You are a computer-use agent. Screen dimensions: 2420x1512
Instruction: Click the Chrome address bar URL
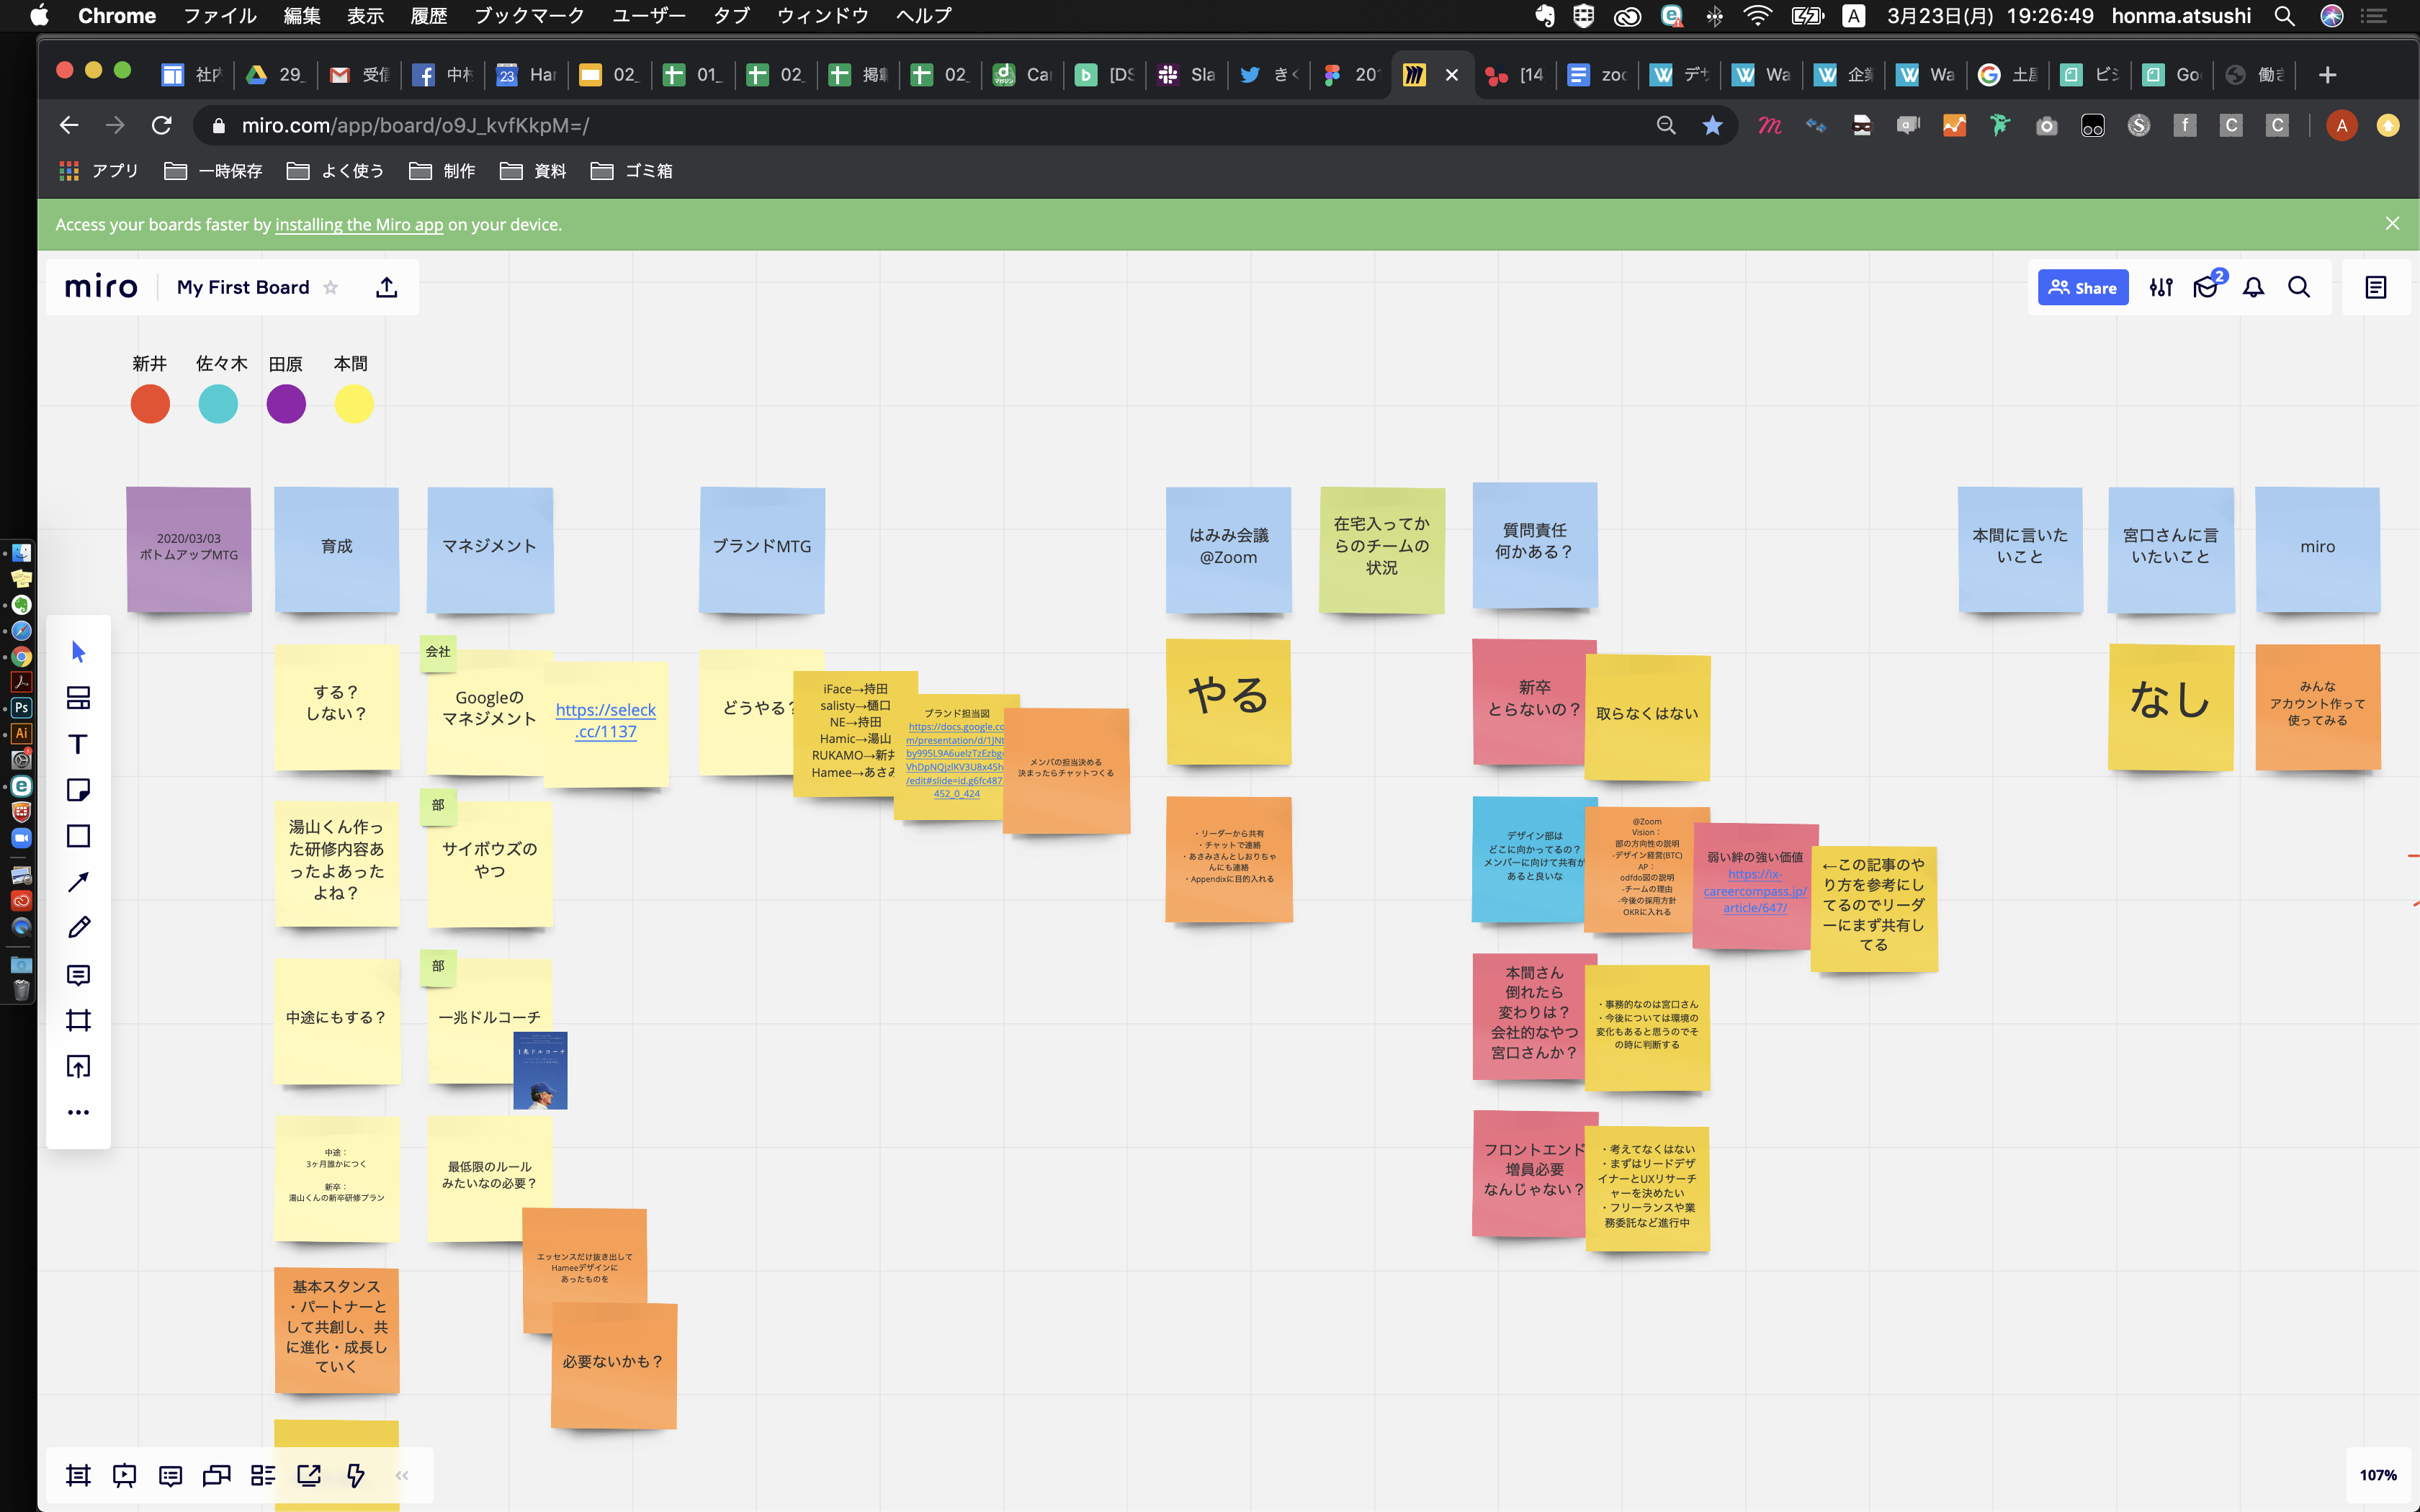[415, 126]
